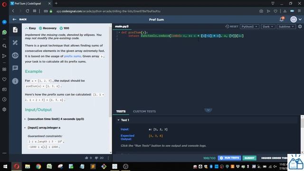Open editor settings gear icon
The image size is (304, 171).
[x=300, y=27]
